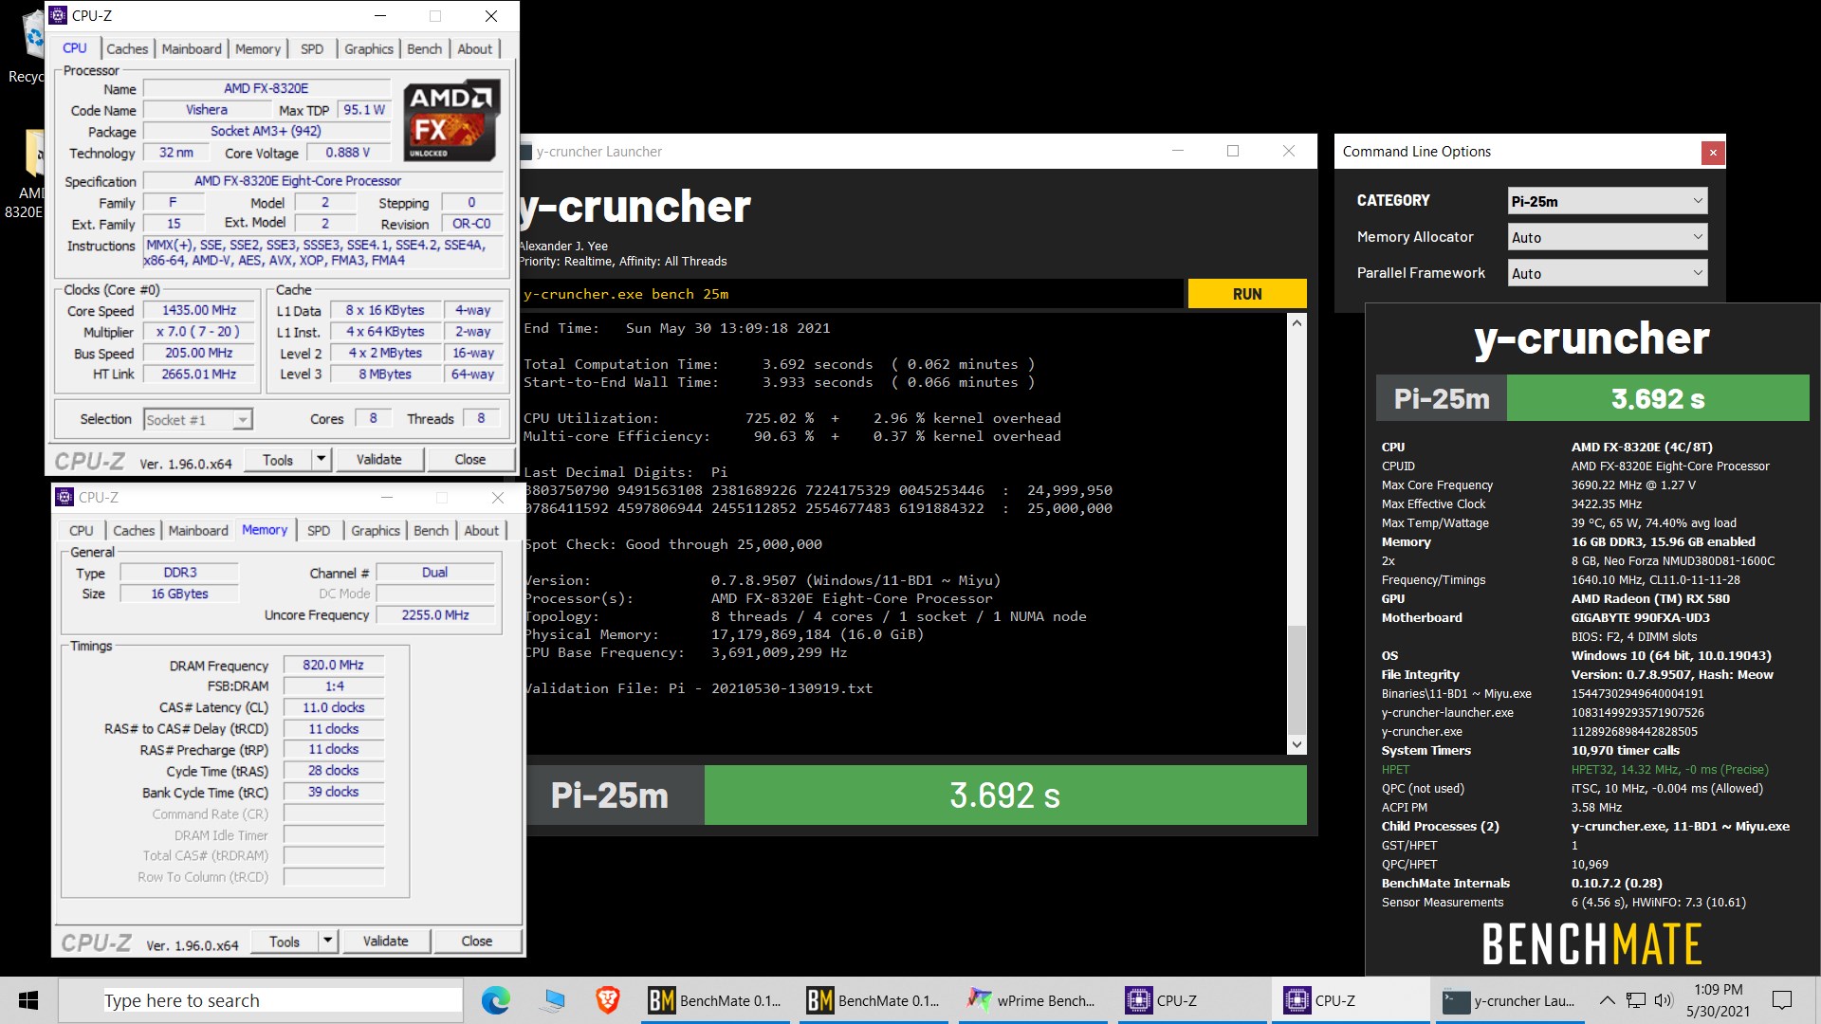Click the BENCHMATE logo at panel bottom
The height and width of the screenshot is (1024, 1821).
point(1592,944)
